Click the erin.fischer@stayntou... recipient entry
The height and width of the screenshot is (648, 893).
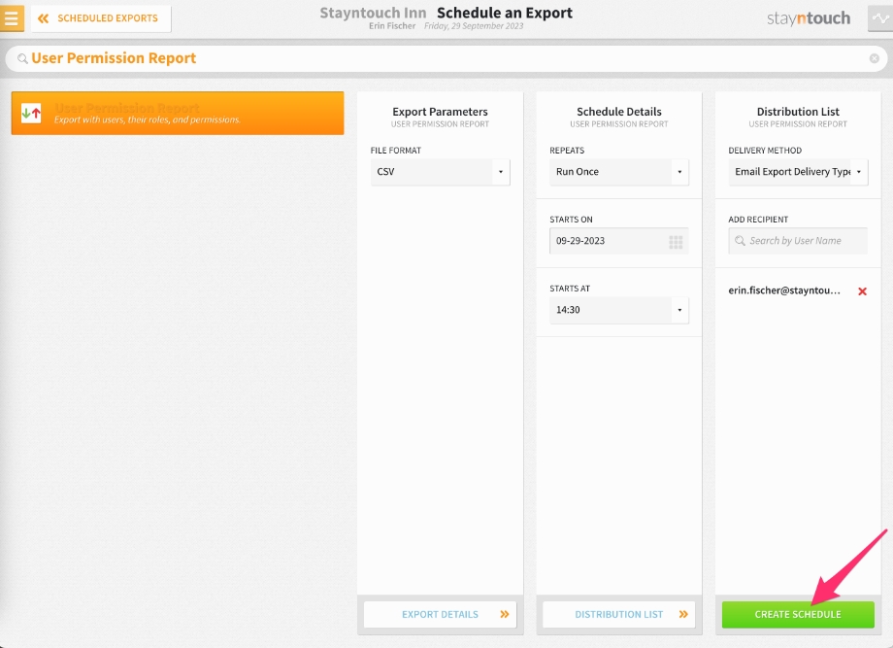click(x=784, y=290)
